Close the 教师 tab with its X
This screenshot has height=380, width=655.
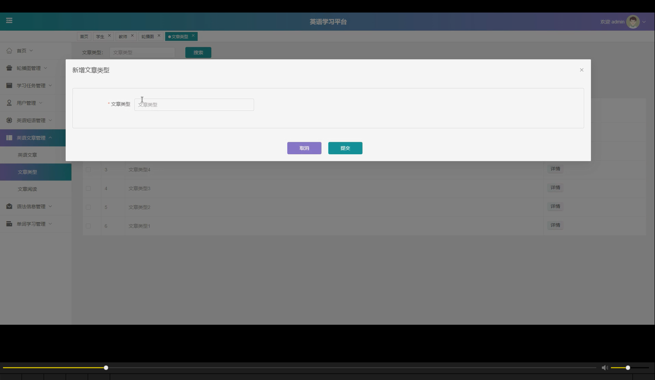tap(132, 35)
